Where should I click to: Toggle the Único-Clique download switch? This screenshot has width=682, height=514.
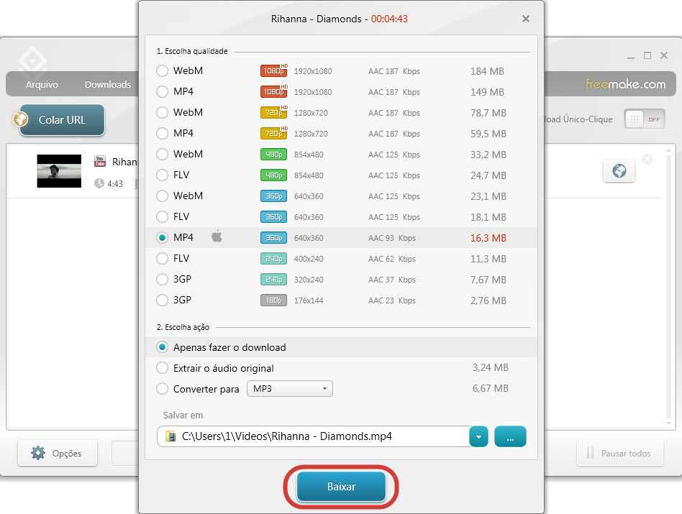tap(645, 119)
